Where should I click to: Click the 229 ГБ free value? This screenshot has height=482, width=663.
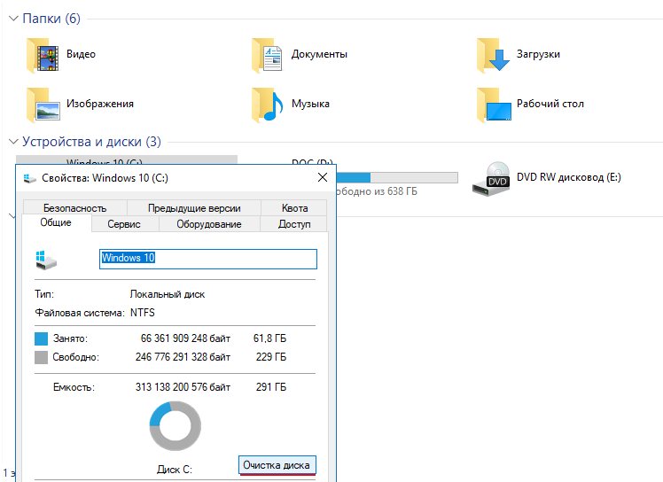click(271, 357)
